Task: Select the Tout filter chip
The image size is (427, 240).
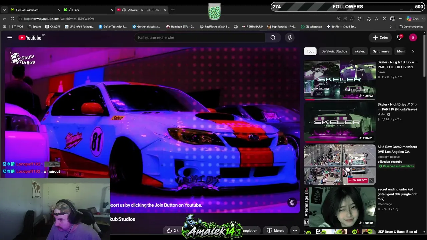Action: [310, 51]
